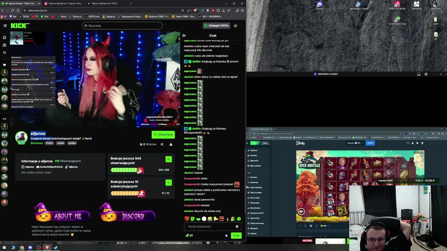
Task: Go to Kick home via sidebar house icon
Action: 5,37
